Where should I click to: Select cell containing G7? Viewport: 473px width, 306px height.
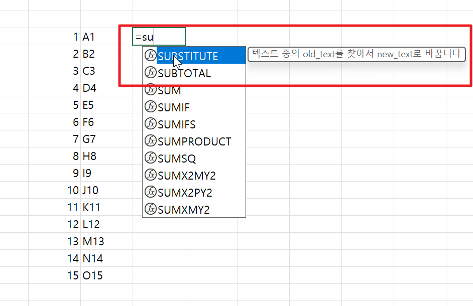point(107,138)
